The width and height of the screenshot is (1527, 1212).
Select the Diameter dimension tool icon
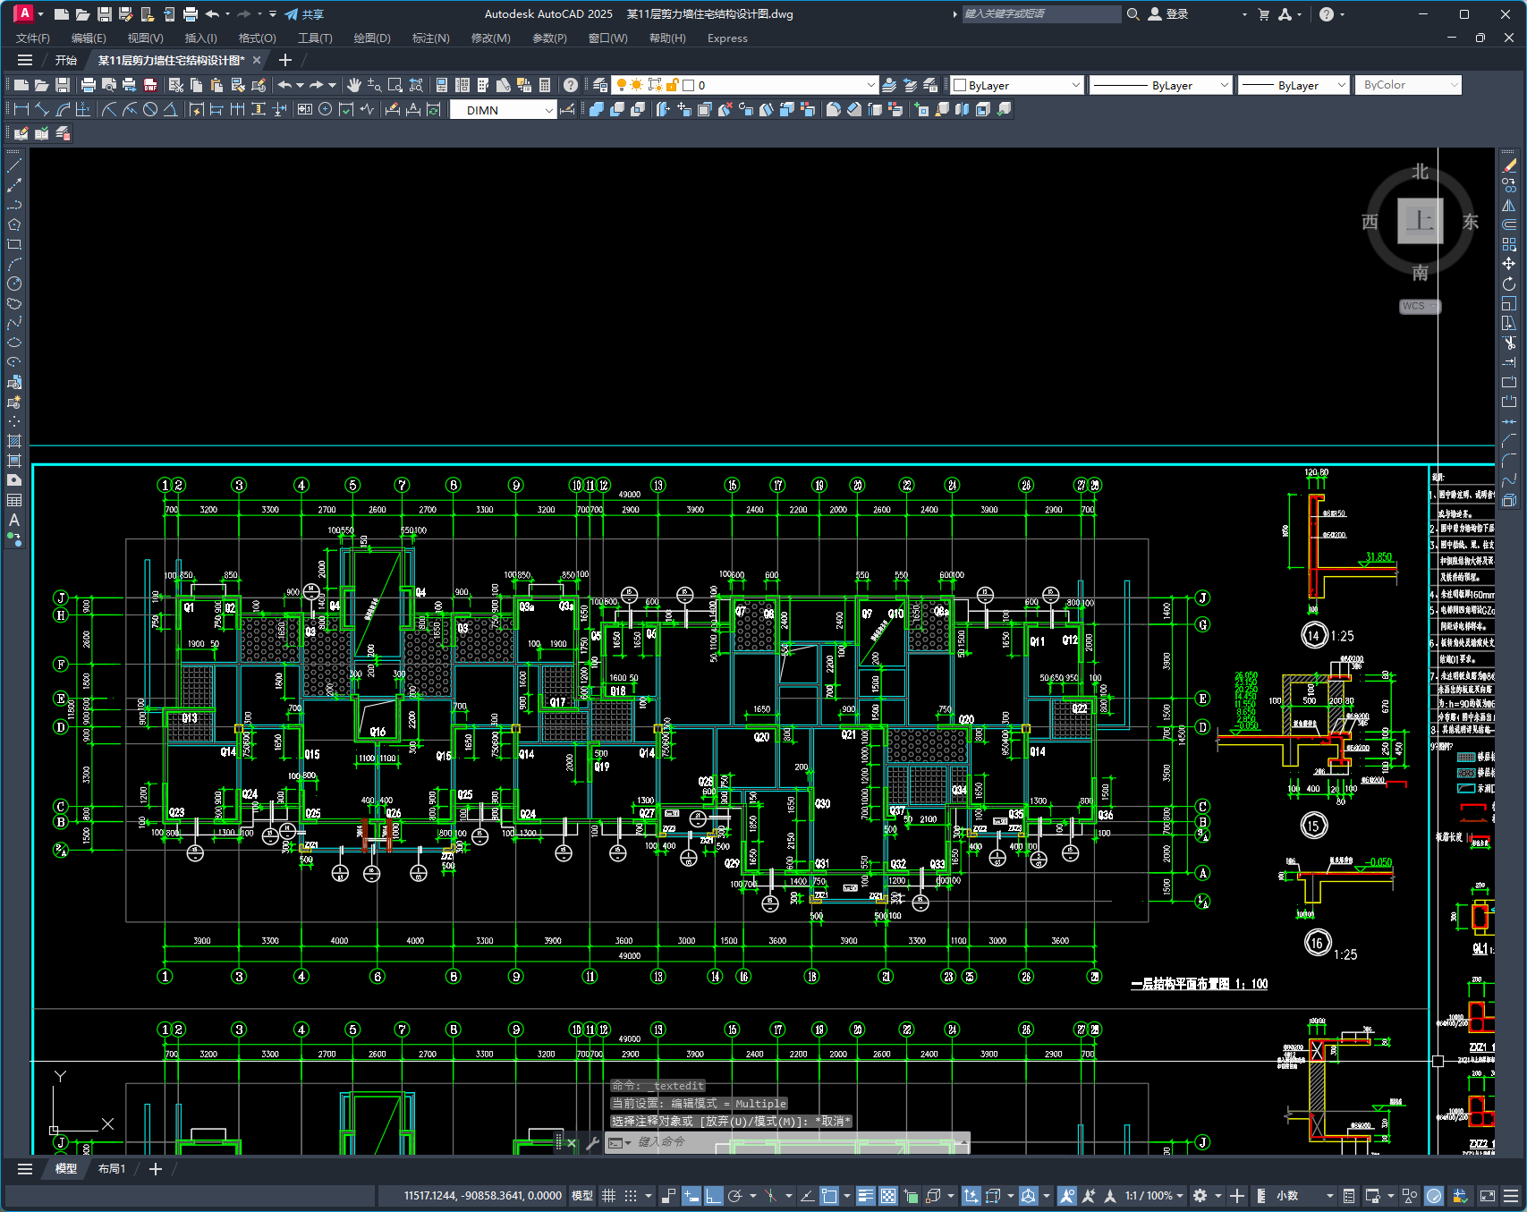coord(150,109)
